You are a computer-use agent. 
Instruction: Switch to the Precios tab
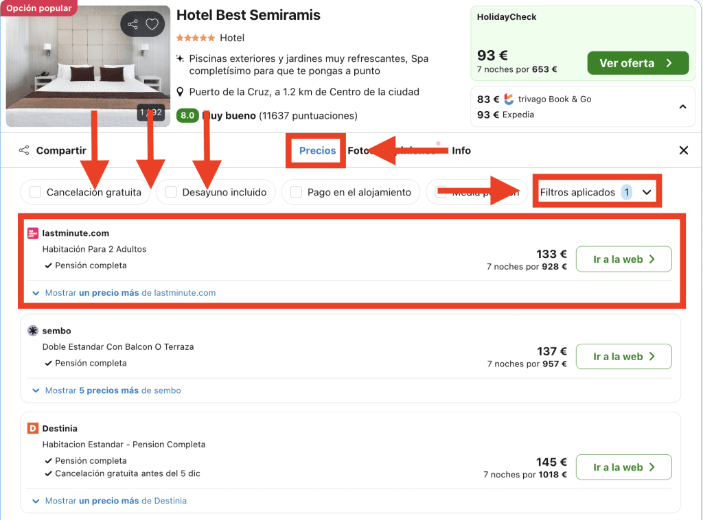317,150
